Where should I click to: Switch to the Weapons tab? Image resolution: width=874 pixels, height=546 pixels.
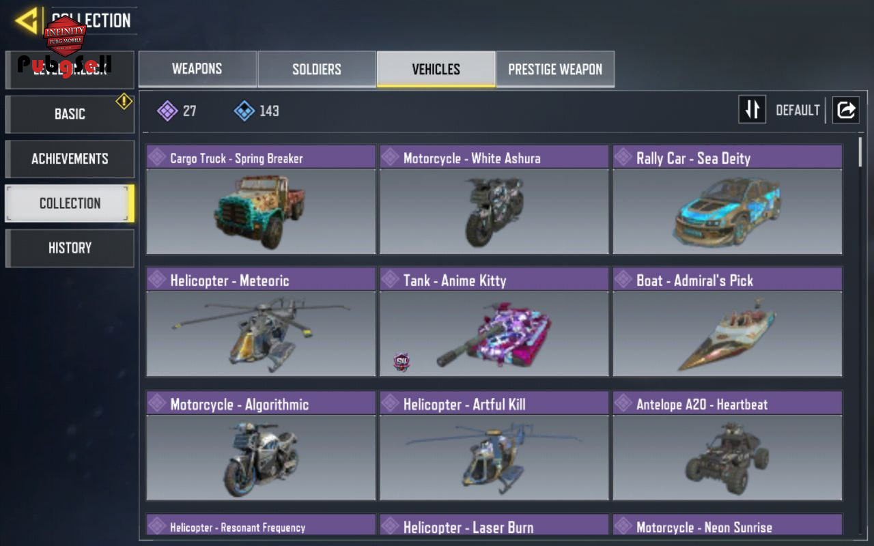(197, 69)
